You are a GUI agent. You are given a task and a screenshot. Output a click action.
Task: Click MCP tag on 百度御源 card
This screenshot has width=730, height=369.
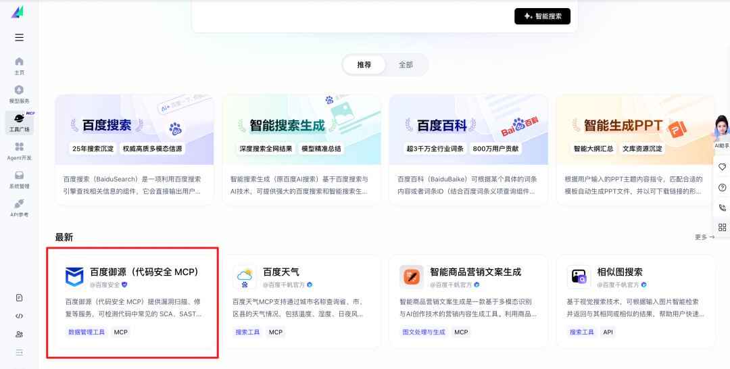pos(120,333)
